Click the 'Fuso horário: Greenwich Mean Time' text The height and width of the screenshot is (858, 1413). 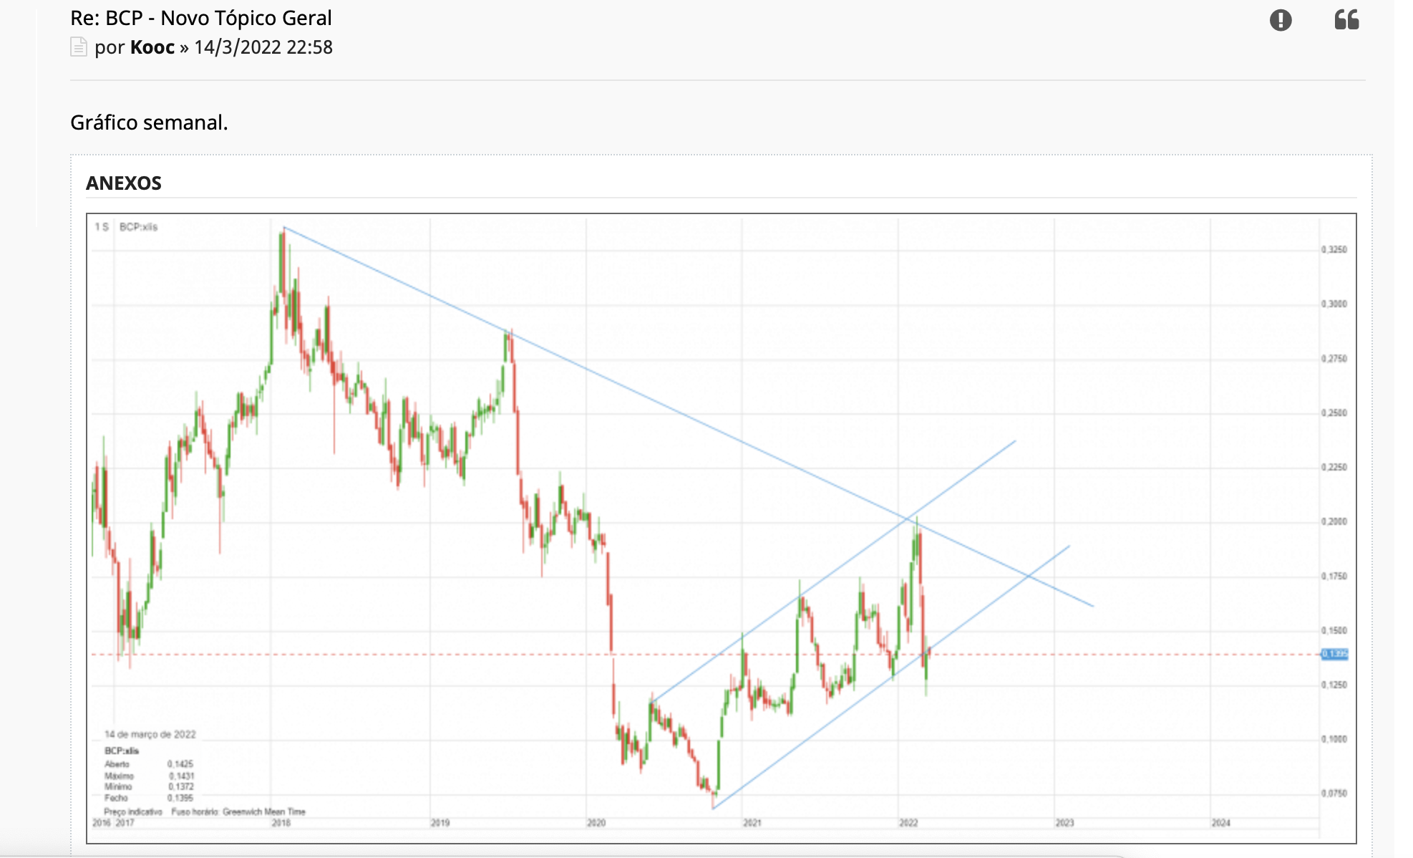(238, 812)
